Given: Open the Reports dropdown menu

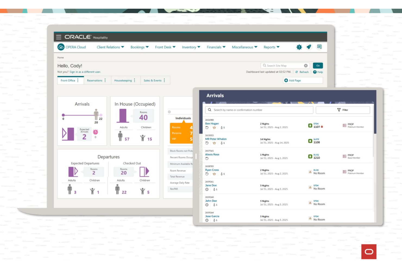Looking at the screenshot, I should tap(271, 47).
